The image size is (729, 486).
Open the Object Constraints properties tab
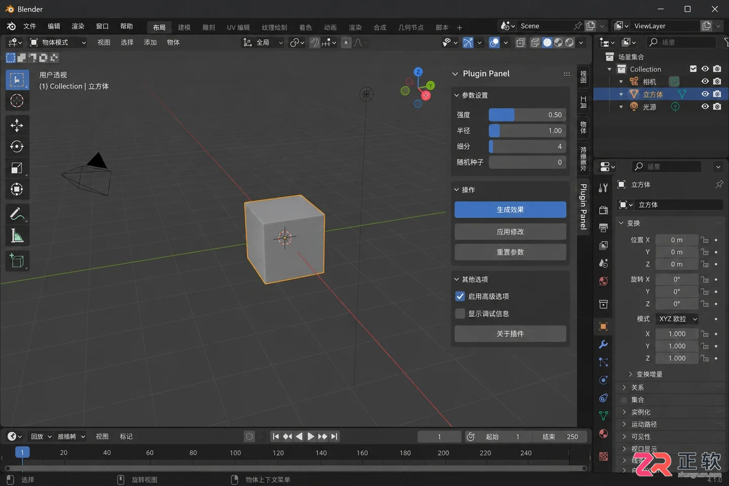pyautogui.click(x=603, y=398)
